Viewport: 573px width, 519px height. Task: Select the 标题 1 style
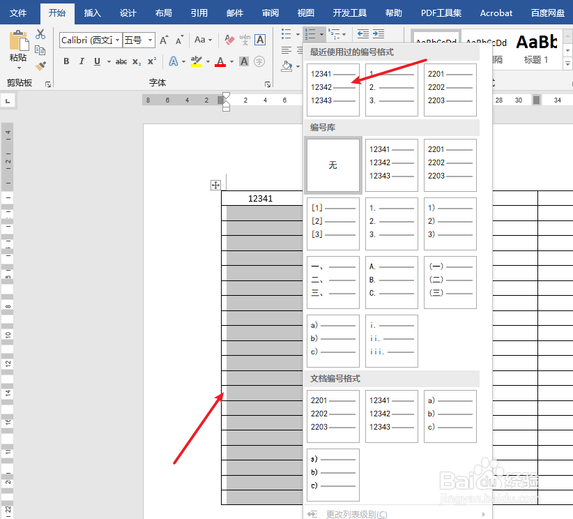[537, 49]
